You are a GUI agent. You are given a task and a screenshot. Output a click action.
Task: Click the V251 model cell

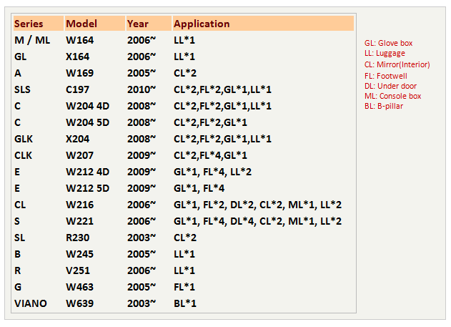(78, 270)
